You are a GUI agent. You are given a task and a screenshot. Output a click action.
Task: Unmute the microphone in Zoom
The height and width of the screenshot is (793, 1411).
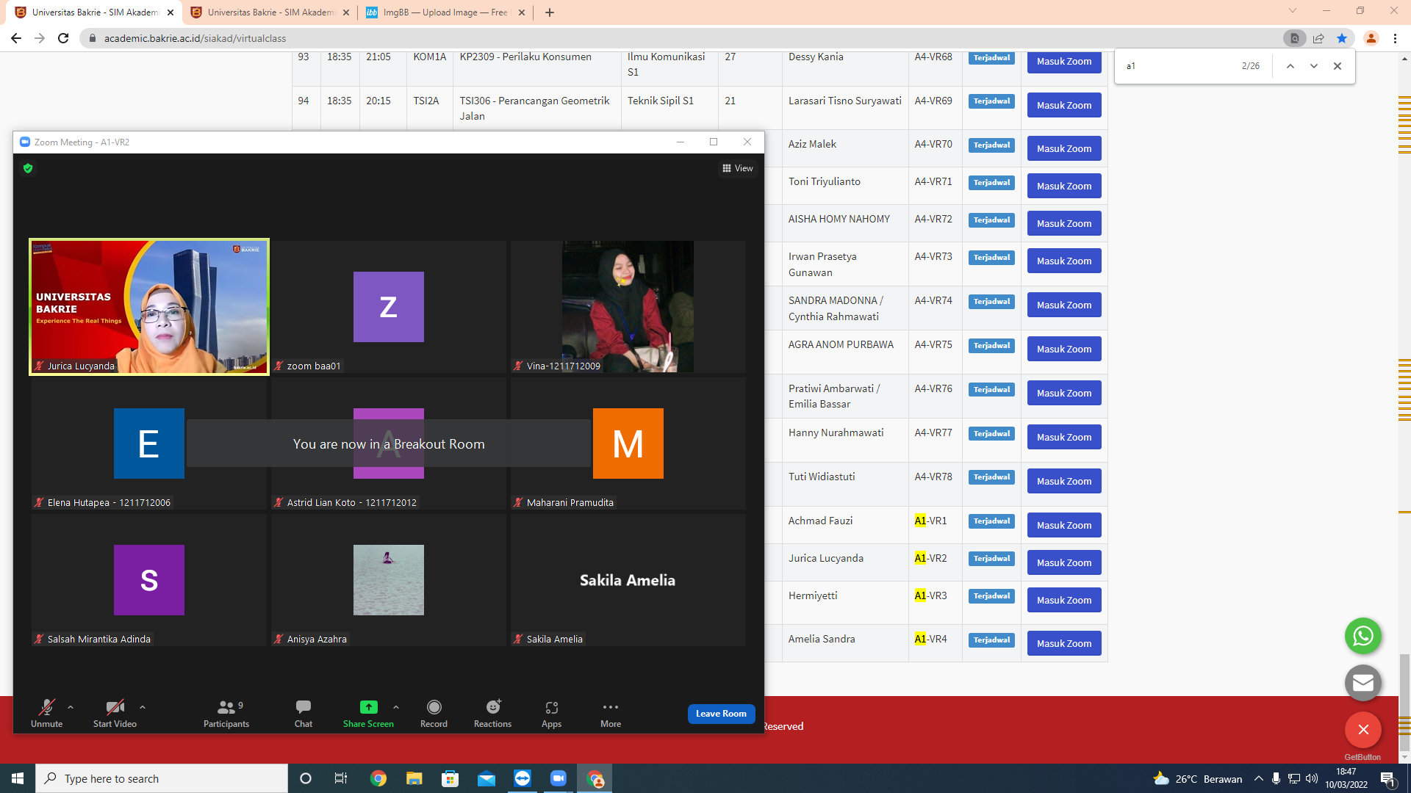pyautogui.click(x=46, y=713)
